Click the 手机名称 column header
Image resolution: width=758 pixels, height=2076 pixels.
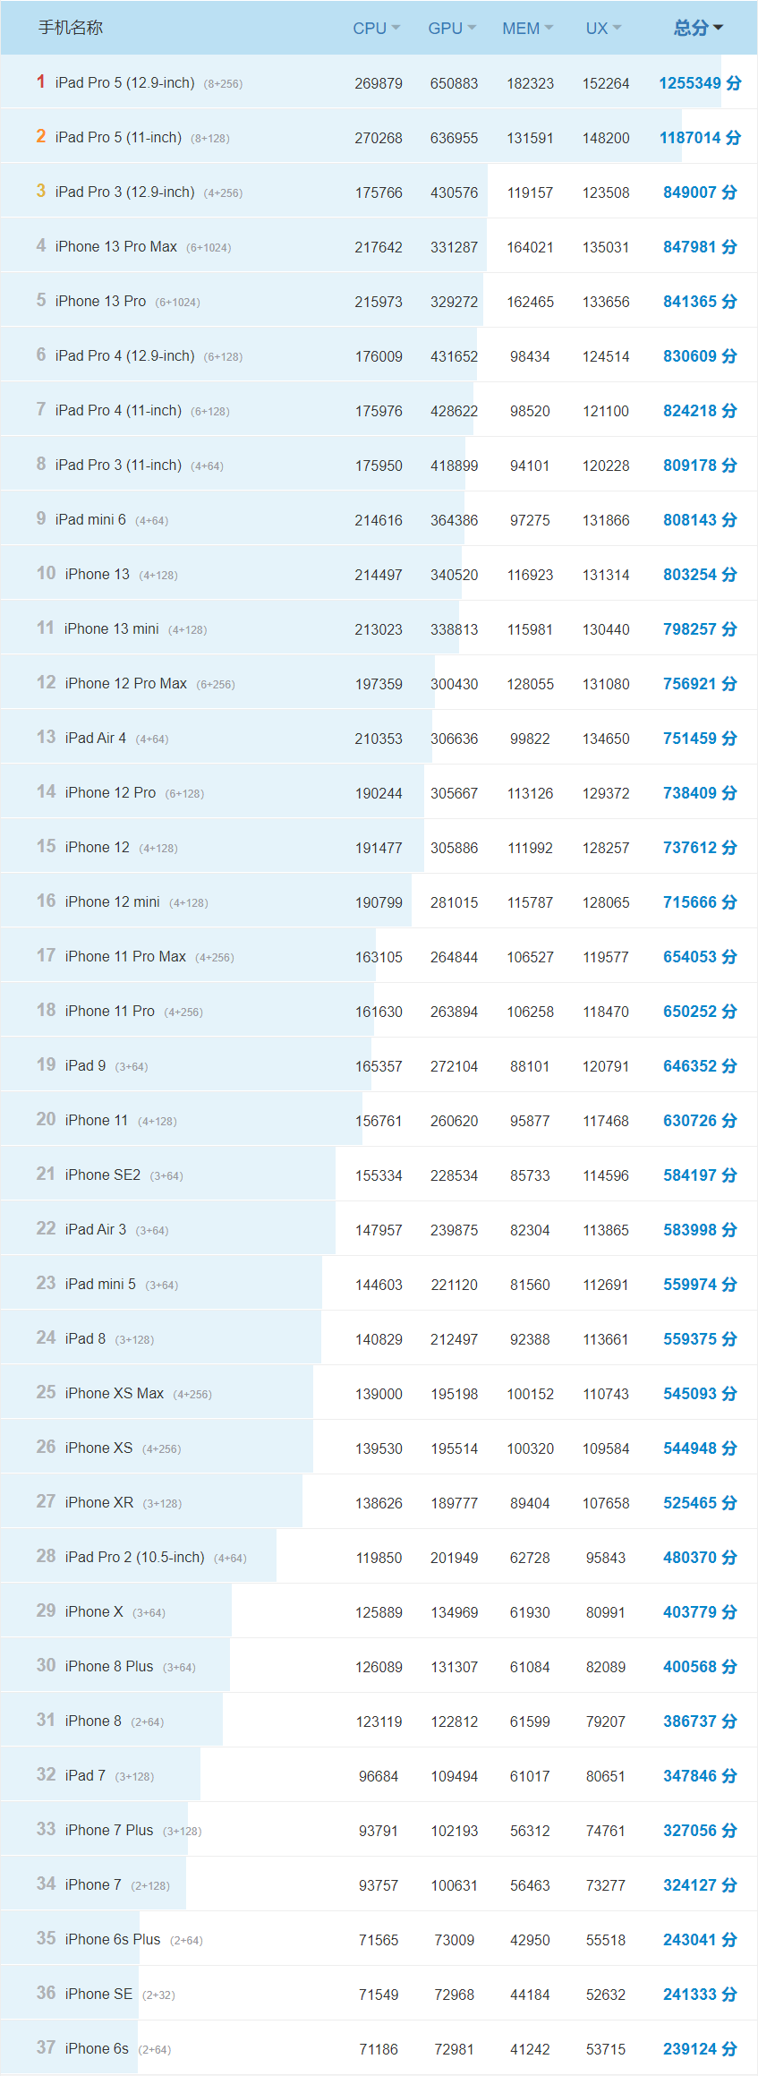tap(71, 28)
